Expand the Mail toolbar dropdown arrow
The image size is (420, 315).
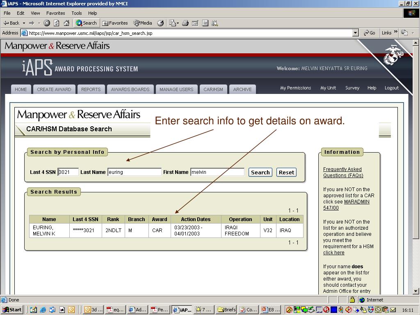tap(178, 23)
